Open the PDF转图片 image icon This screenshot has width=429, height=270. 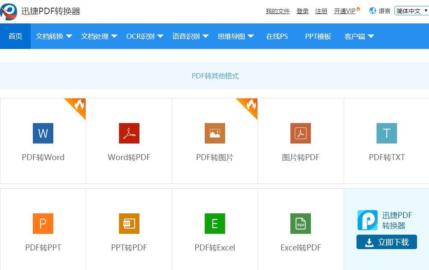(215, 133)
